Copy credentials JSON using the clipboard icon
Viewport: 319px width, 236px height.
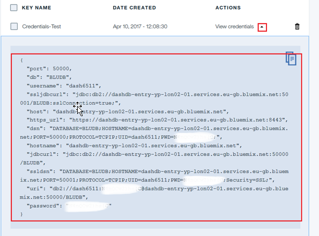coord(291,58)
